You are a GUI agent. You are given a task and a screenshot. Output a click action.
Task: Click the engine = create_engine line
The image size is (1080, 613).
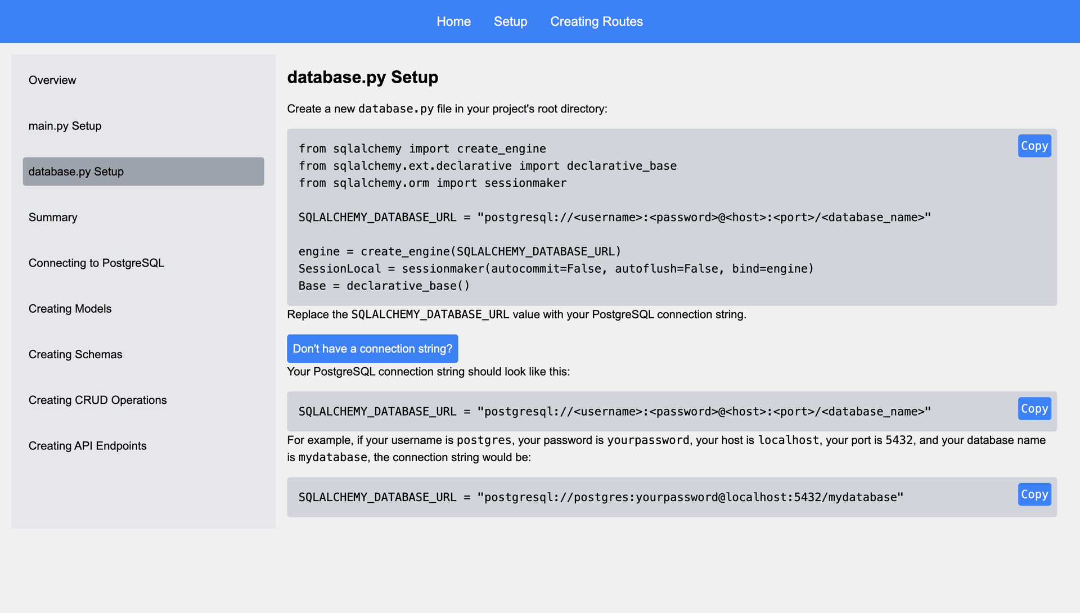click(x=460, y=251)
